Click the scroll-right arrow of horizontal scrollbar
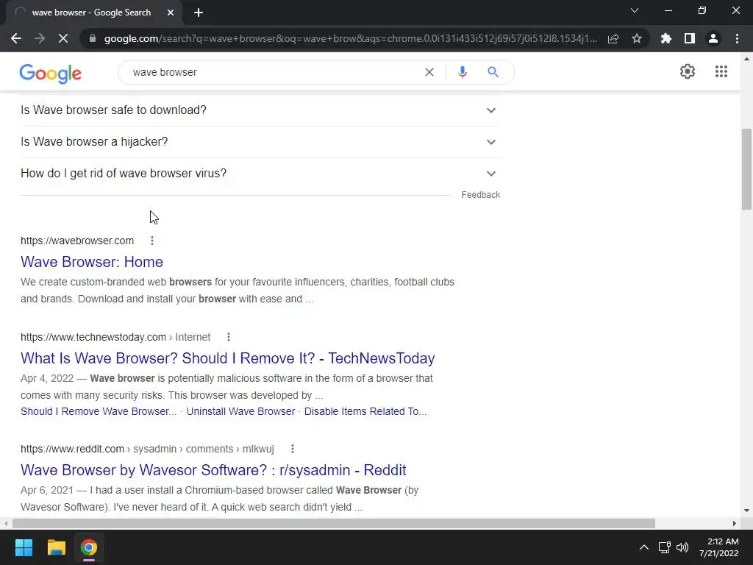 [x=735, y=523]
